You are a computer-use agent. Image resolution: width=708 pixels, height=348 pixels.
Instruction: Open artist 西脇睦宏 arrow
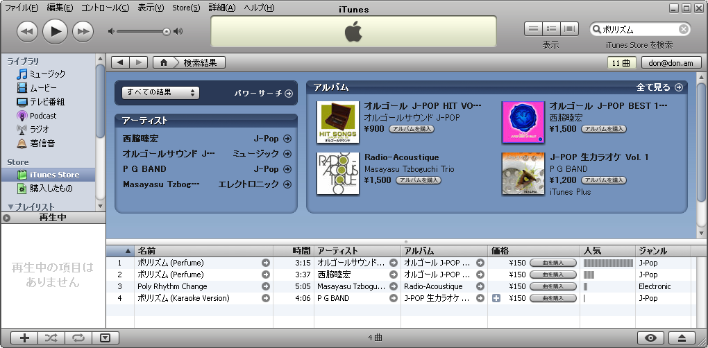point(287,139)
